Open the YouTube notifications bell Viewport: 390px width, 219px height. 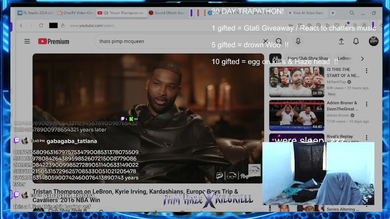[x=356, y=41]
